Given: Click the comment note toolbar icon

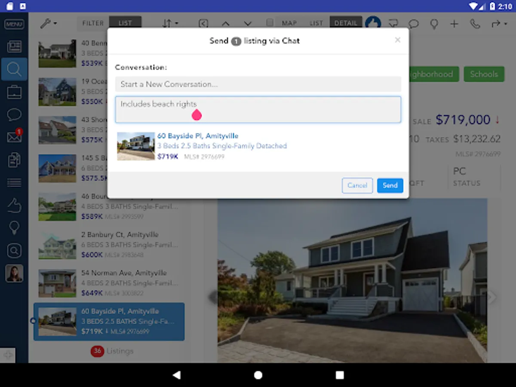Looking at the screenshot, I should point(393,24).
